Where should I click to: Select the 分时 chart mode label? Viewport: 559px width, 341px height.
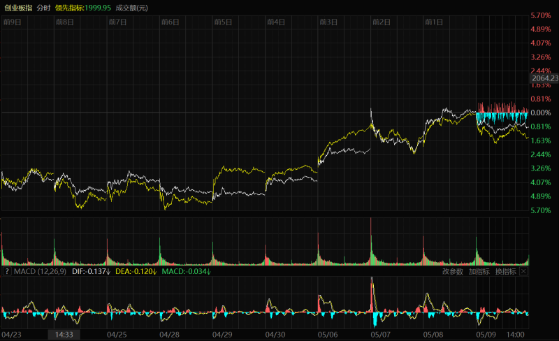pos(43,7)
